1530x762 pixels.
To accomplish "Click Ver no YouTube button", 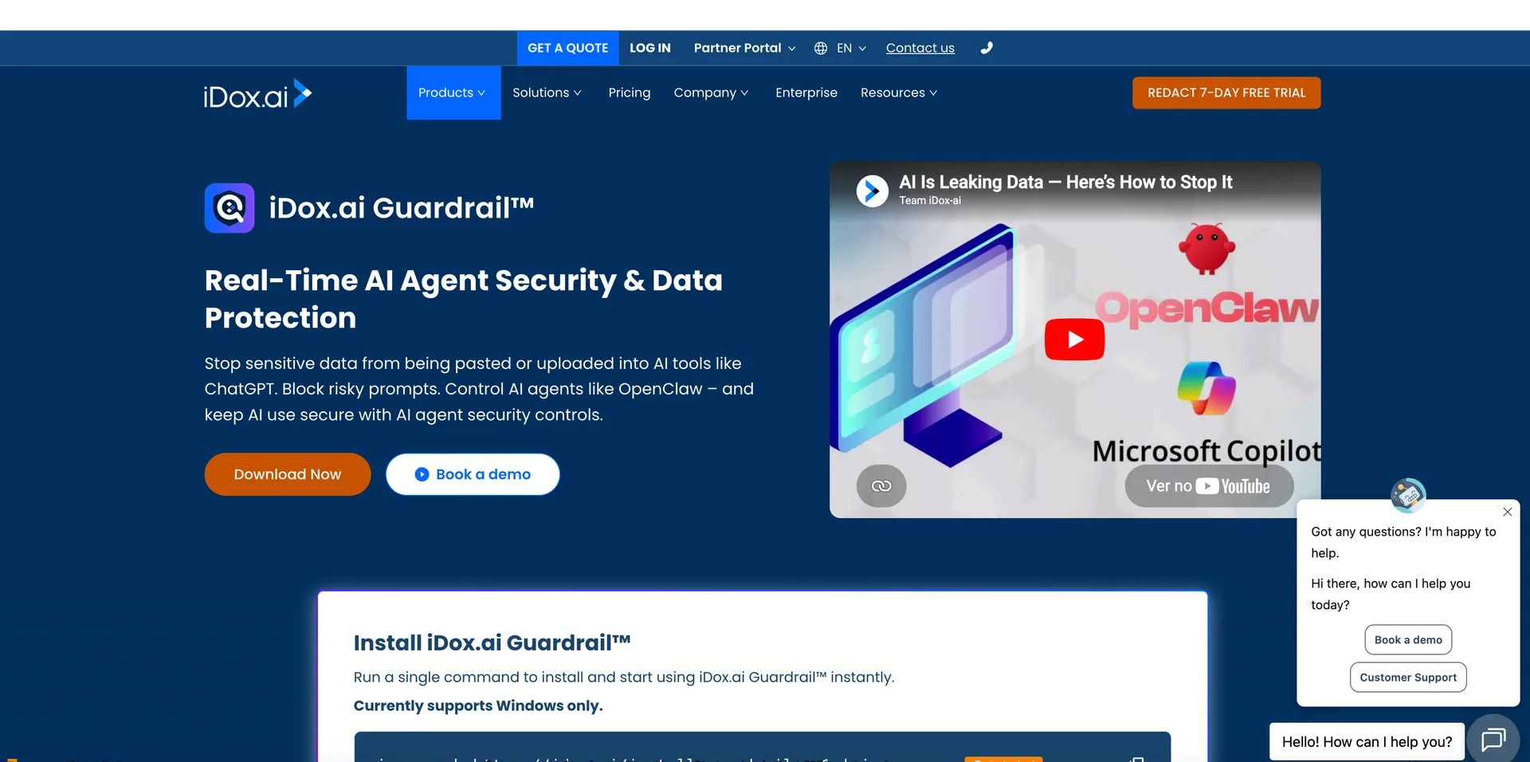I will (1209, 486).
